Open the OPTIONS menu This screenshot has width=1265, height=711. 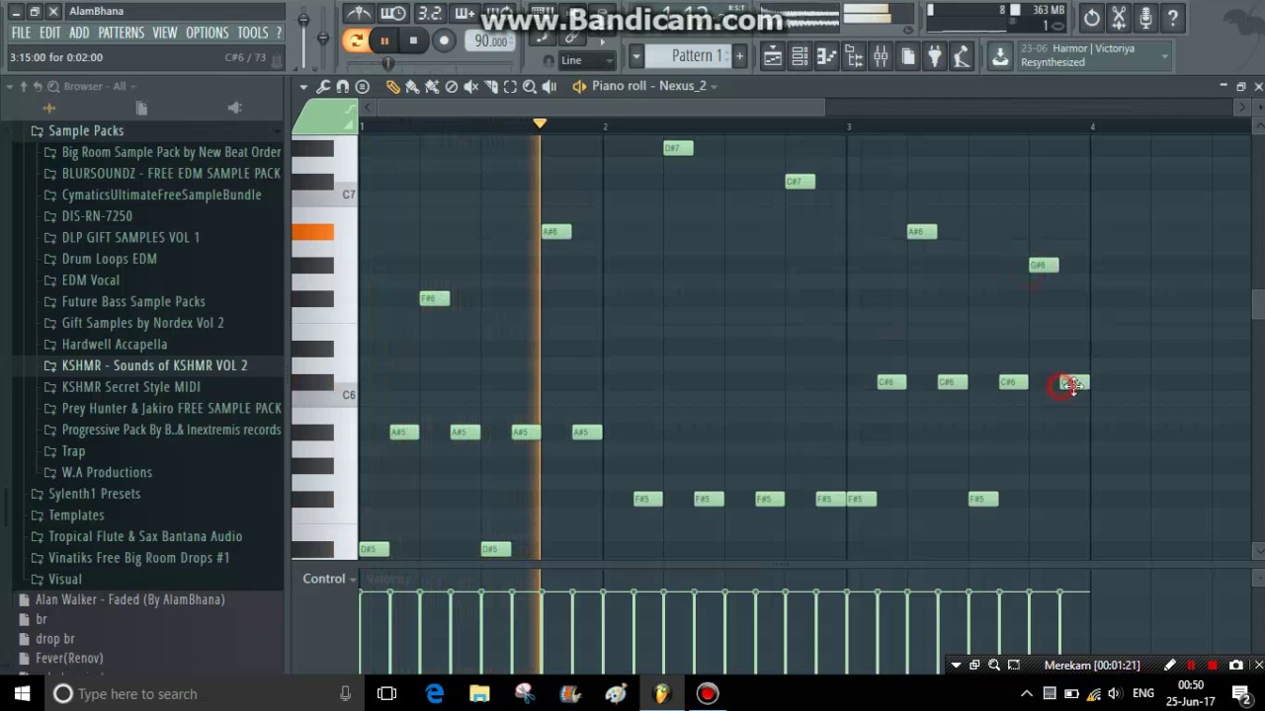(x=207, y=33)
